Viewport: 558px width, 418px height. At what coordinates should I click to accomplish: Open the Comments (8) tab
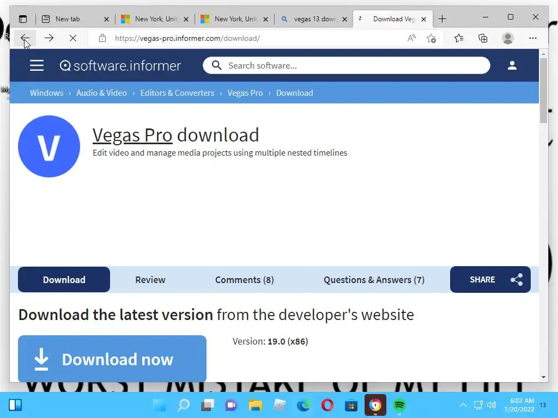245,279
